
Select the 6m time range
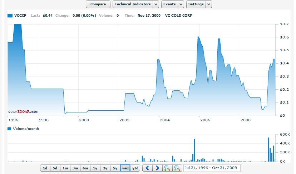(85, 168)
